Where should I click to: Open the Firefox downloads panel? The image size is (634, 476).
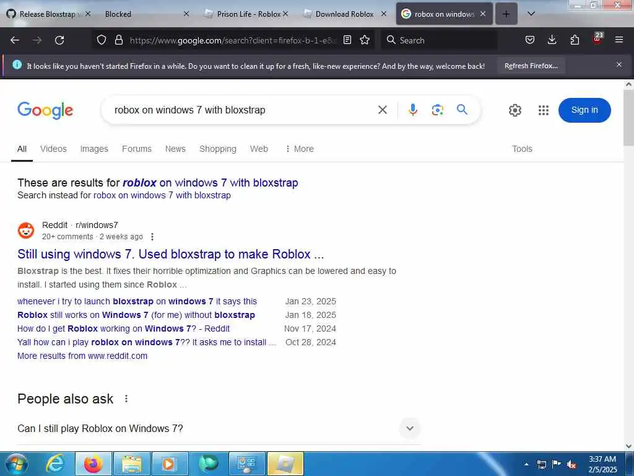(552, 40)
